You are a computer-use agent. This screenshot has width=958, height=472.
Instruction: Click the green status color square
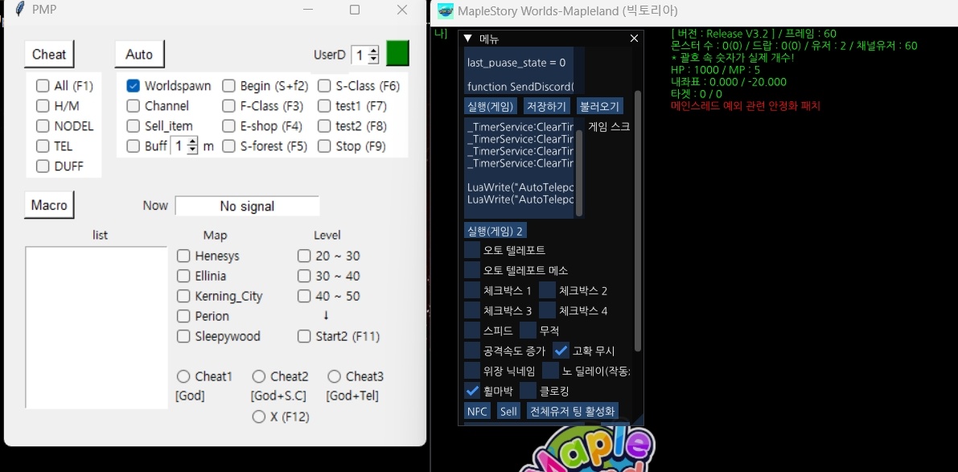tap(397, 54)
